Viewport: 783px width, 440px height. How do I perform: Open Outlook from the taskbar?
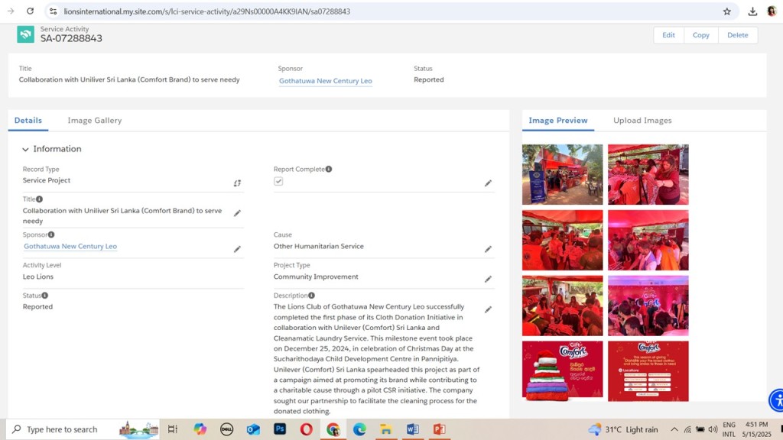click(253, 429)
